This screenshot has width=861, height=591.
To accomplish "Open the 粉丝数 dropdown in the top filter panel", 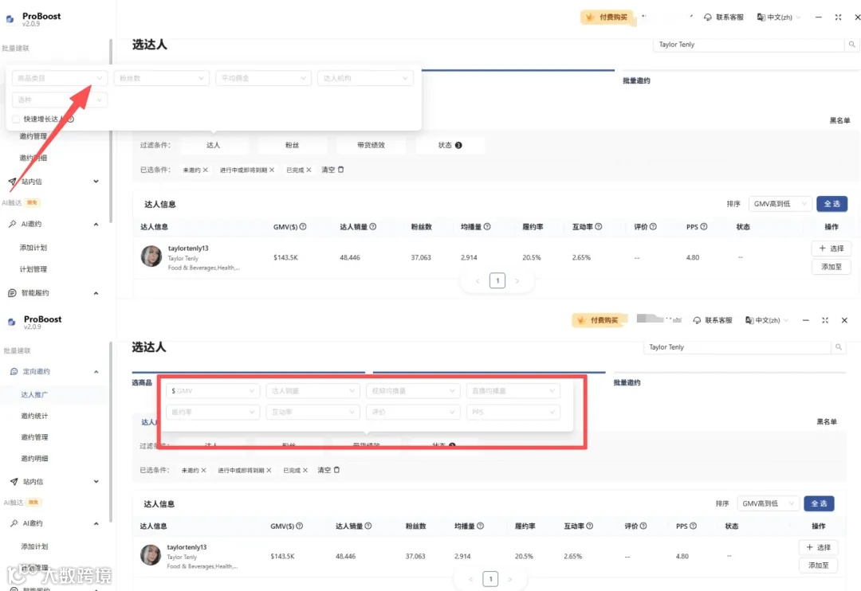I will (x=161, y=79).
